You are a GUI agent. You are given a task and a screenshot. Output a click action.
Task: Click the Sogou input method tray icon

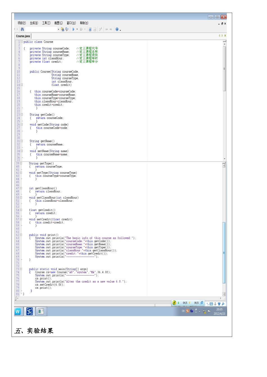point(187,311)
